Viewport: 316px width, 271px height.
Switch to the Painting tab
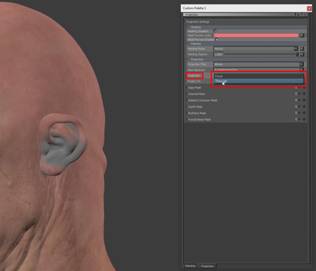190,266
